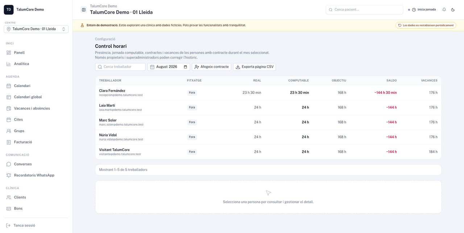Click the location pin icon in centre selector
Image resolution: width=464 pixels, height=233 pixels.
pos(9,29)
